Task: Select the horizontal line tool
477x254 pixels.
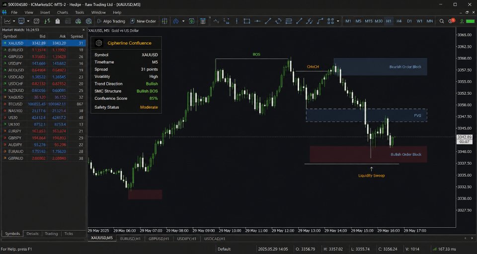Action: [257, 21]
